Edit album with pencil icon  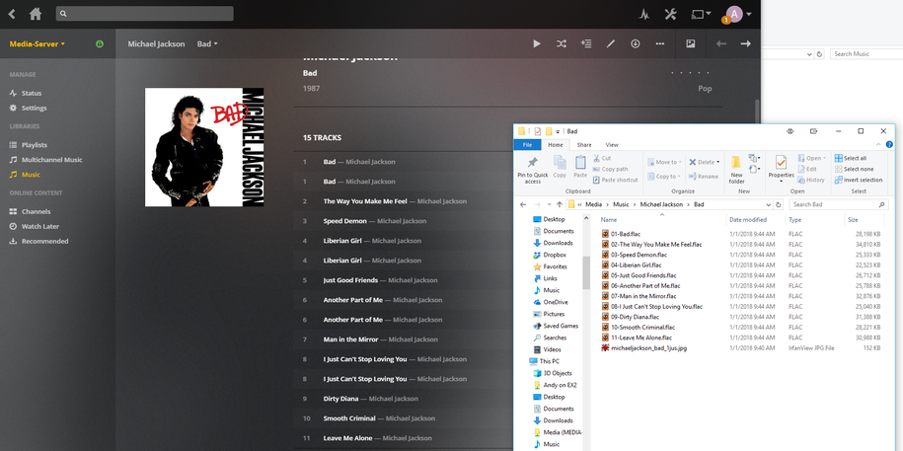(611, 43)
